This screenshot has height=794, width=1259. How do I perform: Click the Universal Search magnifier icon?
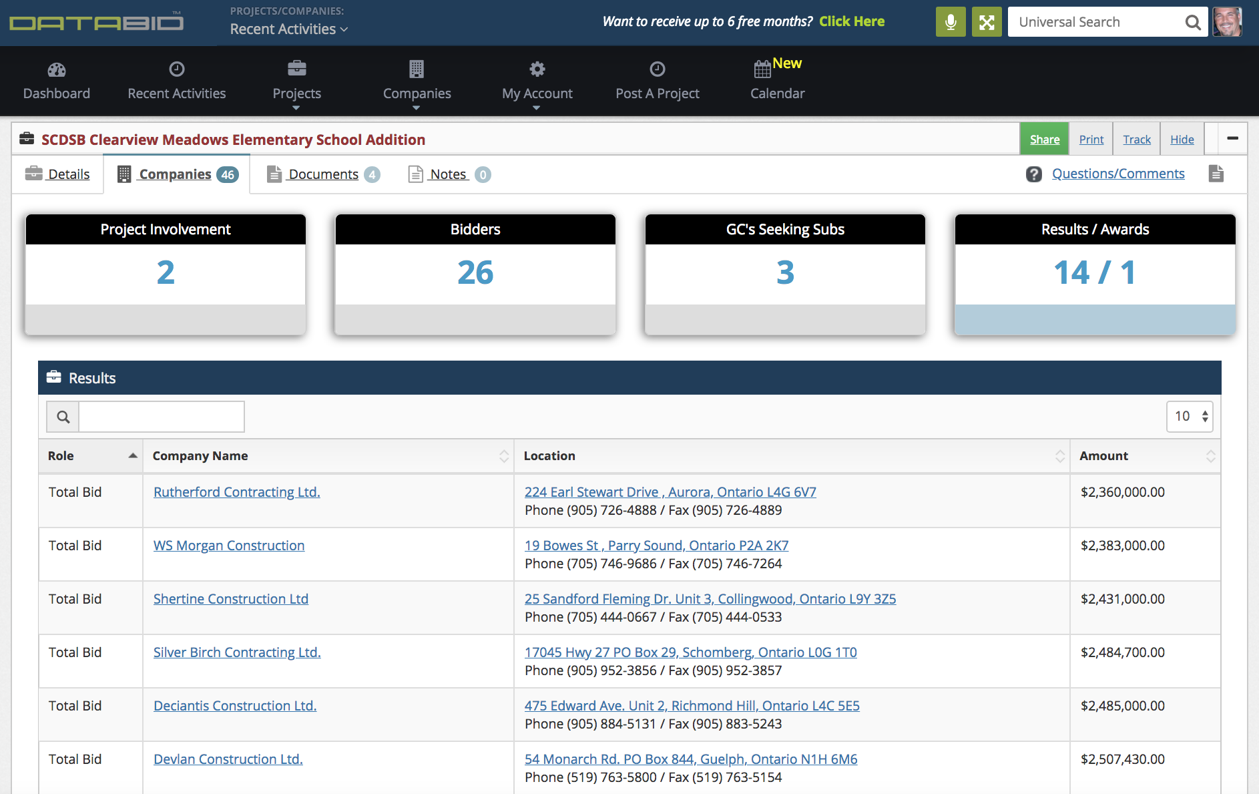click(1192, 23)
